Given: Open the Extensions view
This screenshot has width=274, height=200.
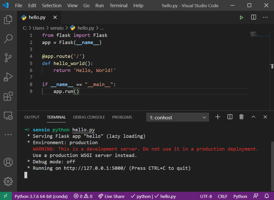Looking at the screenshot, I should [x=8, y=96].
